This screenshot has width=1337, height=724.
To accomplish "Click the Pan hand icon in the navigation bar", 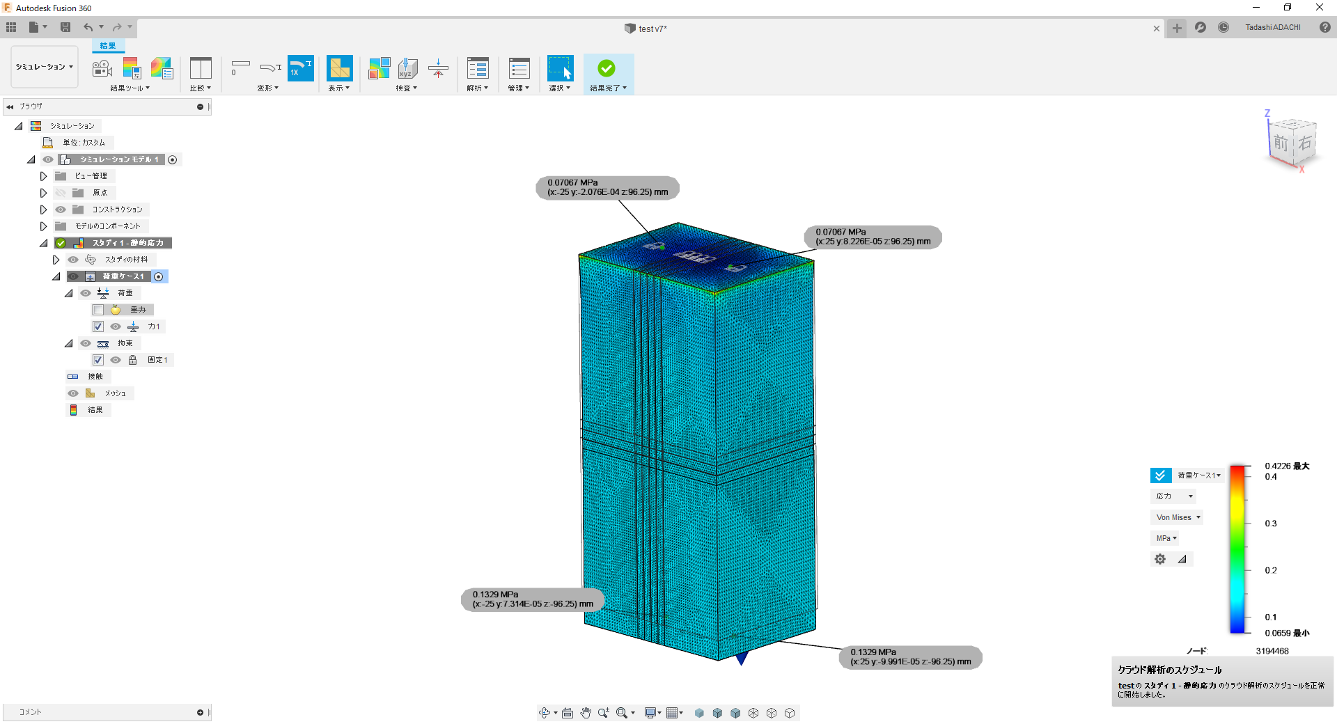I will (586, 713).
